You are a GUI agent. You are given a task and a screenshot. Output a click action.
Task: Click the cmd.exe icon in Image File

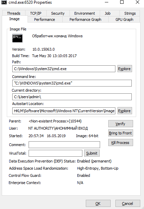click(x=17, y=38)
